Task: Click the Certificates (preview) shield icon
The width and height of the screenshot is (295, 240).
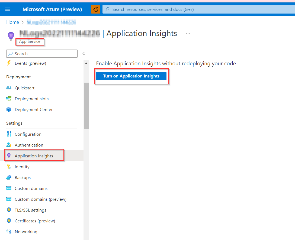Action: [x=9, y=221]
